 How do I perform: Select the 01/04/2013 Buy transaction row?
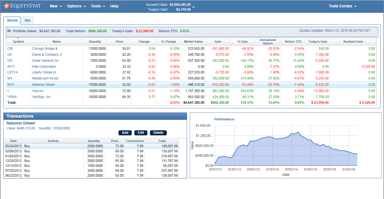(x=91, y=156)
